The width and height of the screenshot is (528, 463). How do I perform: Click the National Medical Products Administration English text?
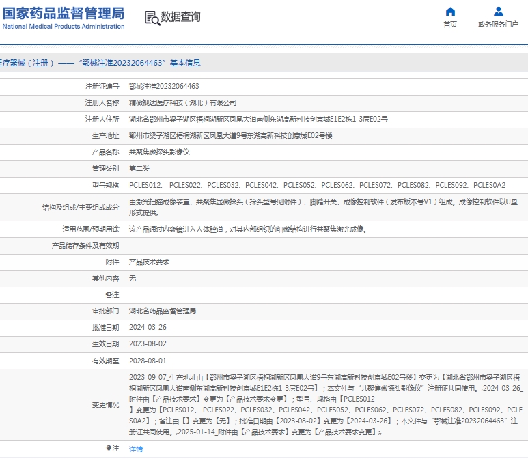tap(64, 26)
